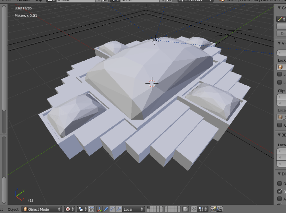Image resolution: width=286 pixels, height=213 pixels.
Task: Click the OpenGL render animation clapper icon
Action: pyautogui.click(x=219, y=209)
